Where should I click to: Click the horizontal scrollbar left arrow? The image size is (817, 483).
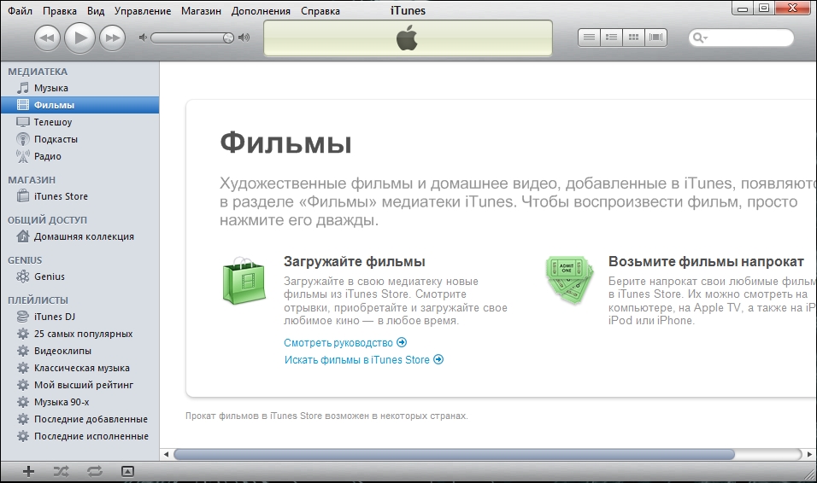(x=166, y=454)
